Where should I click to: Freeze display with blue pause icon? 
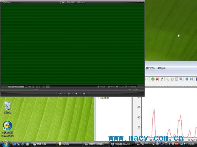click(x=187, y=79)
